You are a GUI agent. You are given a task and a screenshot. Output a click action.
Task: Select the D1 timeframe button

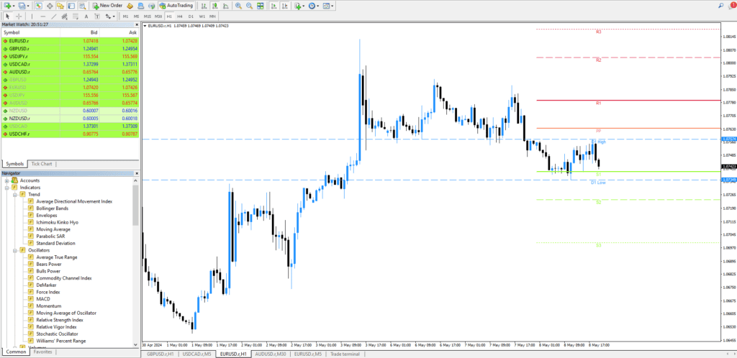pos(191,16)
